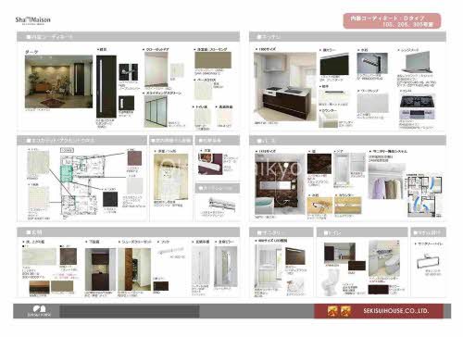This screenshot has height=337, width=463.
Task: Click the range hood image
Action: pyautogui.click(x=417, y=62)
